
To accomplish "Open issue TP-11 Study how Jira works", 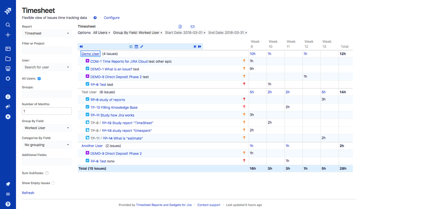I will pyautogui.click(x=112, y=115).
